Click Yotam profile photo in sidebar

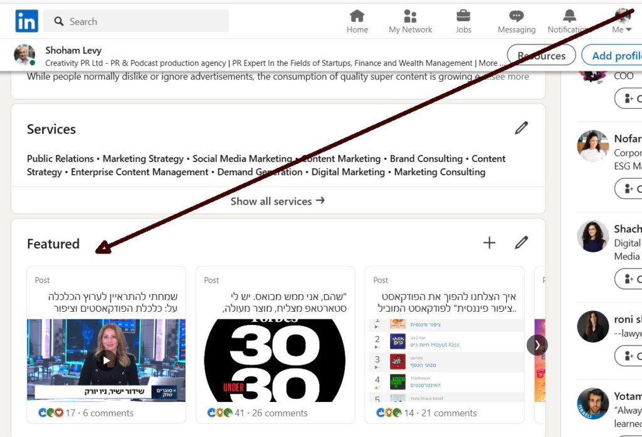pyautogui.click(x=593, y=403)
